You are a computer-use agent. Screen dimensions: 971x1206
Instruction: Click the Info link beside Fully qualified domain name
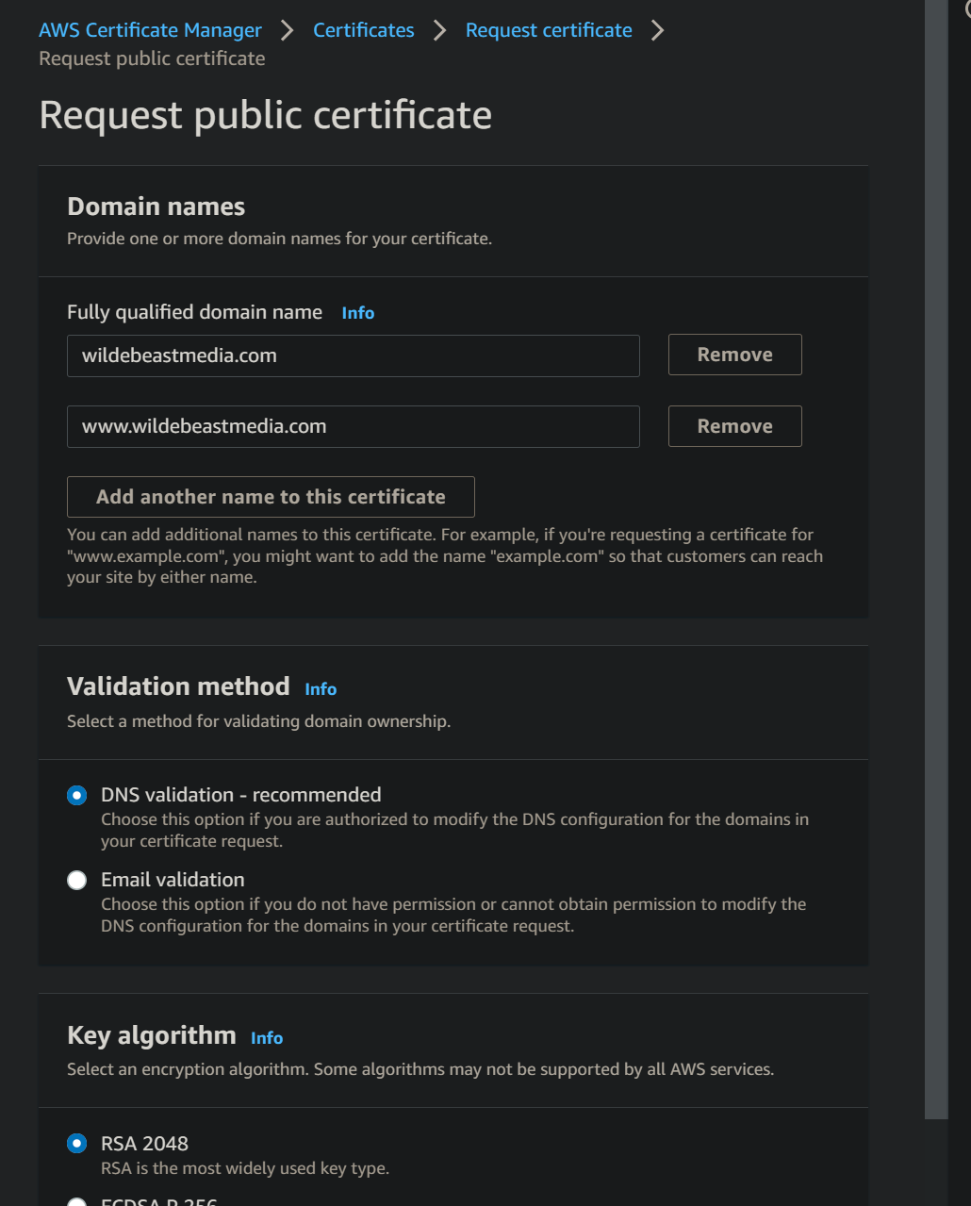pos(358,312)
